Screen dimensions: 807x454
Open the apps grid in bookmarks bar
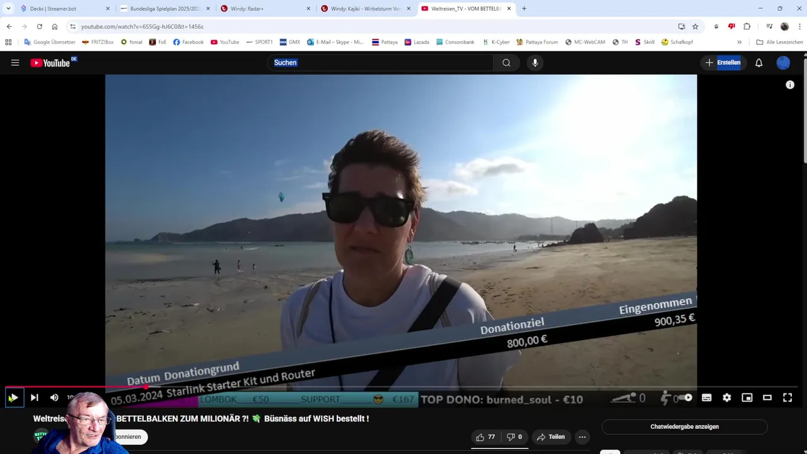(8, 42)
